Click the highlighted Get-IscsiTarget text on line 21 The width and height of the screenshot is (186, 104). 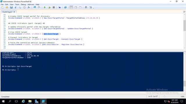click(51, 34)
